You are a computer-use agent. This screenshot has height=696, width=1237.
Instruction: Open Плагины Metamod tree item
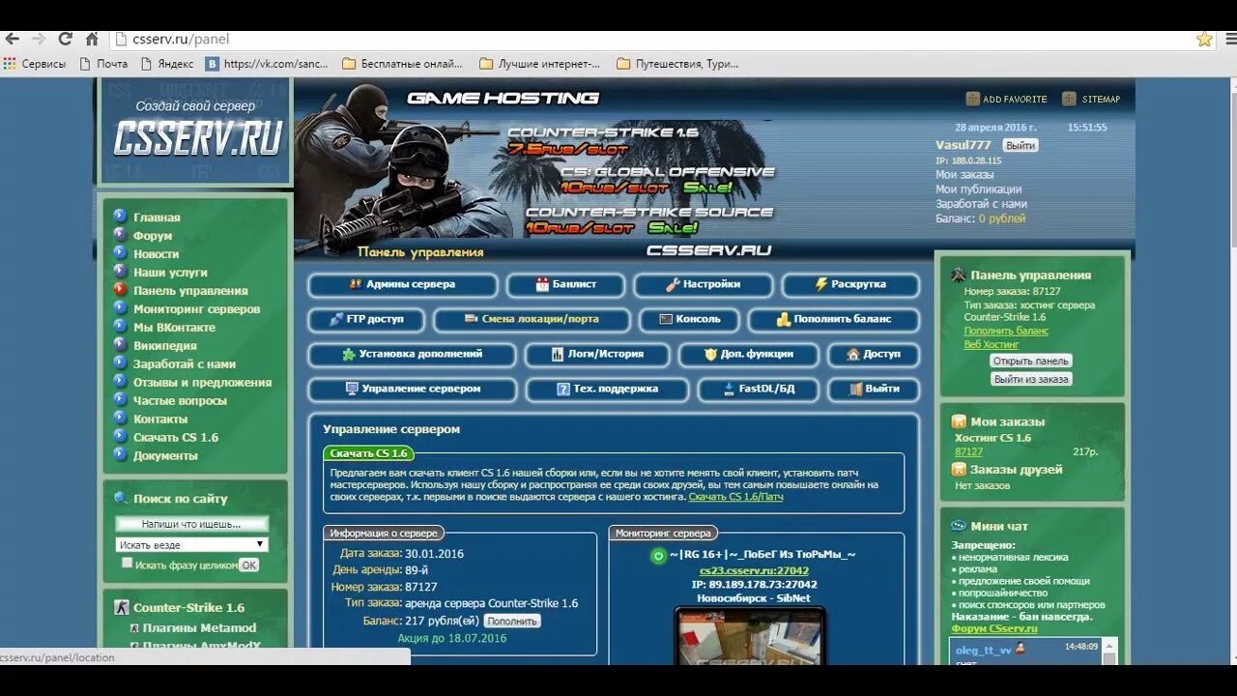pyautogui.click(x=201, y=628)
